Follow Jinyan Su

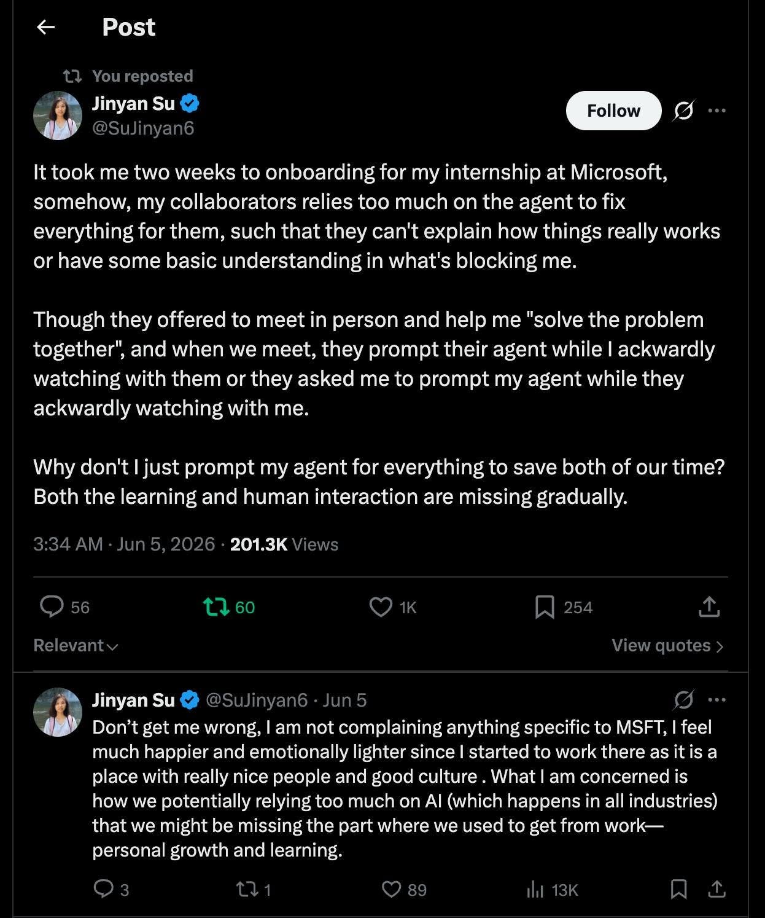[613, 111]
